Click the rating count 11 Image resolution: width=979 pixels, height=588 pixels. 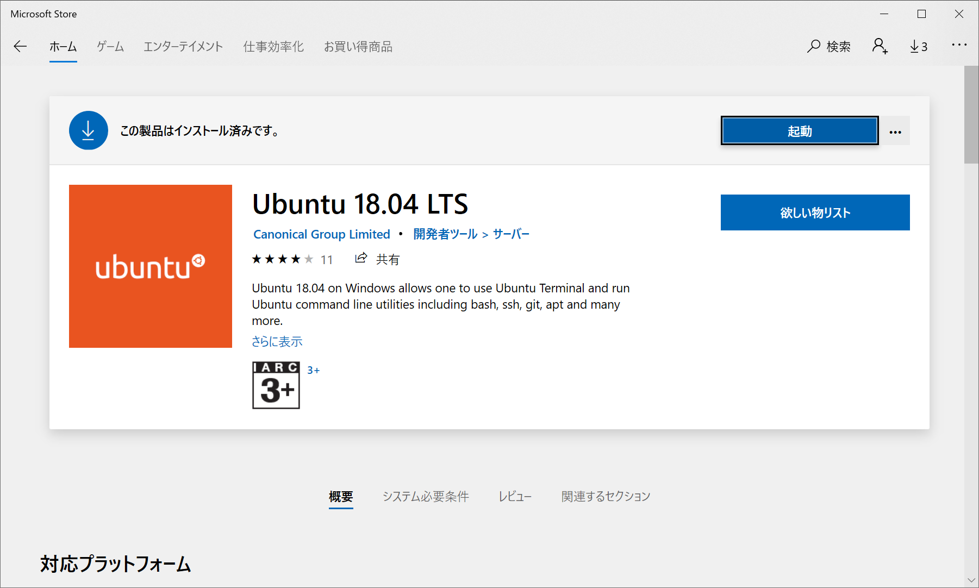pyautogui.click(x=327, y=260)
